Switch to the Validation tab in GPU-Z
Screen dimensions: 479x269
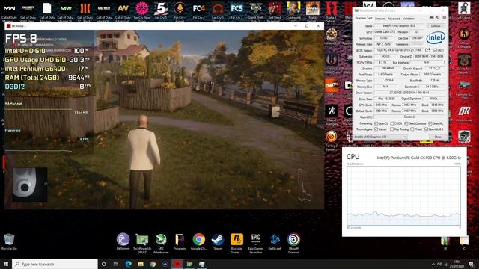coord(409,19)
